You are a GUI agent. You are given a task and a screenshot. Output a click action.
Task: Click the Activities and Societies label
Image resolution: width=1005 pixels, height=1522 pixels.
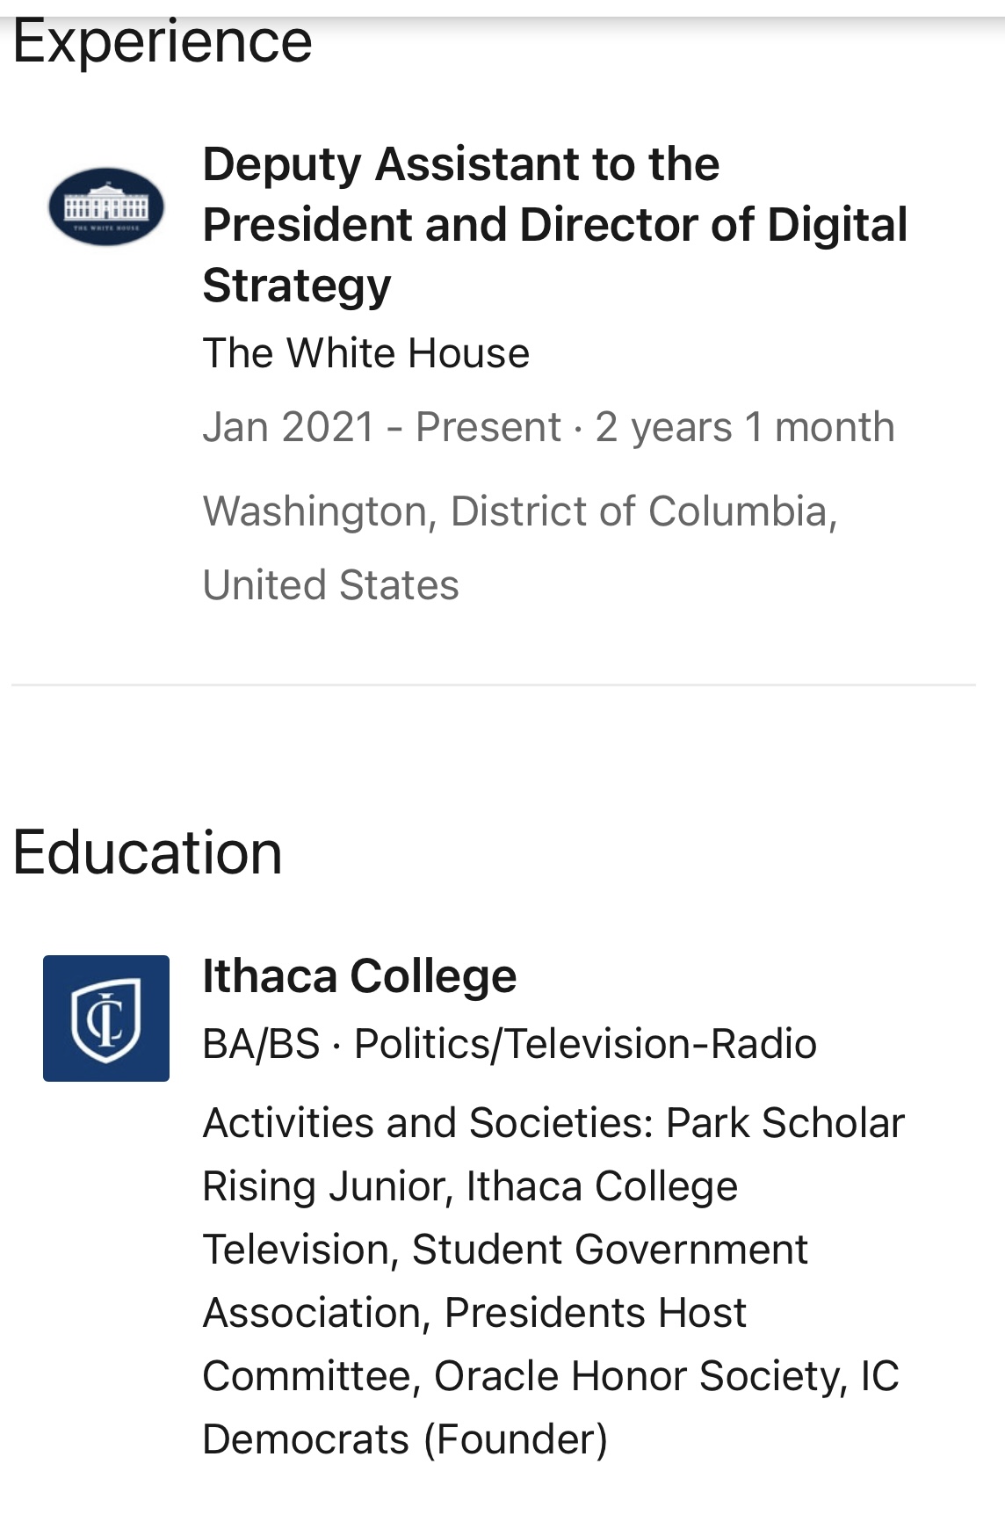click(x=428, y=1123)
